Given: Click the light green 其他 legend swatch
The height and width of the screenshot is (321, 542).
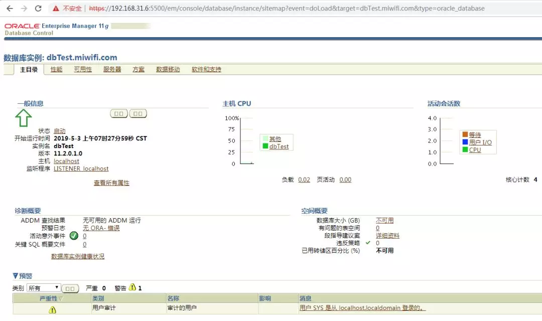Looking at the screenshot, I should coord(265,138).
